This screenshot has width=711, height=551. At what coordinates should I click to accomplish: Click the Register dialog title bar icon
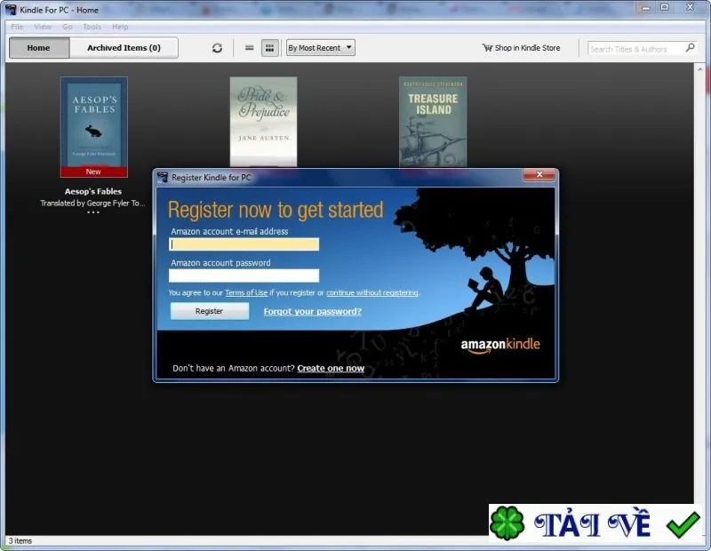[163, 178]
